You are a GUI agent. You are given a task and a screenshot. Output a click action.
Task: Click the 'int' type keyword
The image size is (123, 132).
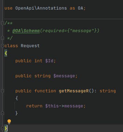(38, 61)
